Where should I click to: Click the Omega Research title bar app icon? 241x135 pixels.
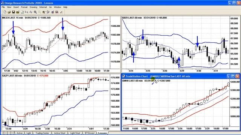point(3,3)
